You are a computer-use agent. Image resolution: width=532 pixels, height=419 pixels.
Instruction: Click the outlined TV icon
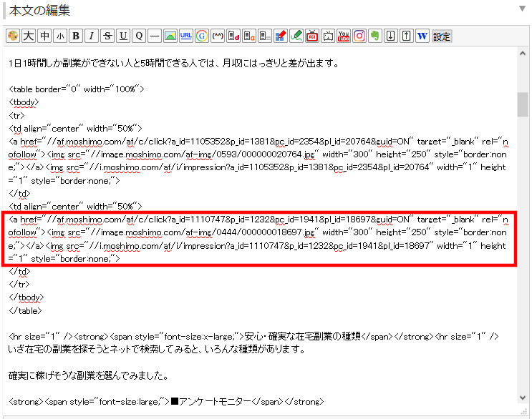(x=328, y=36)
